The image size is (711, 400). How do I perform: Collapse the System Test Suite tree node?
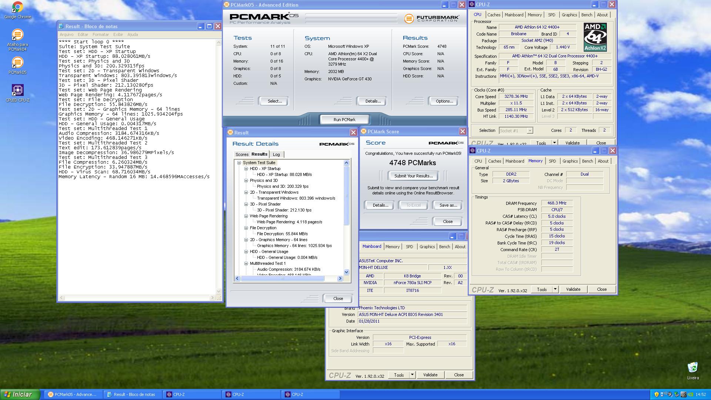[239, 163]
